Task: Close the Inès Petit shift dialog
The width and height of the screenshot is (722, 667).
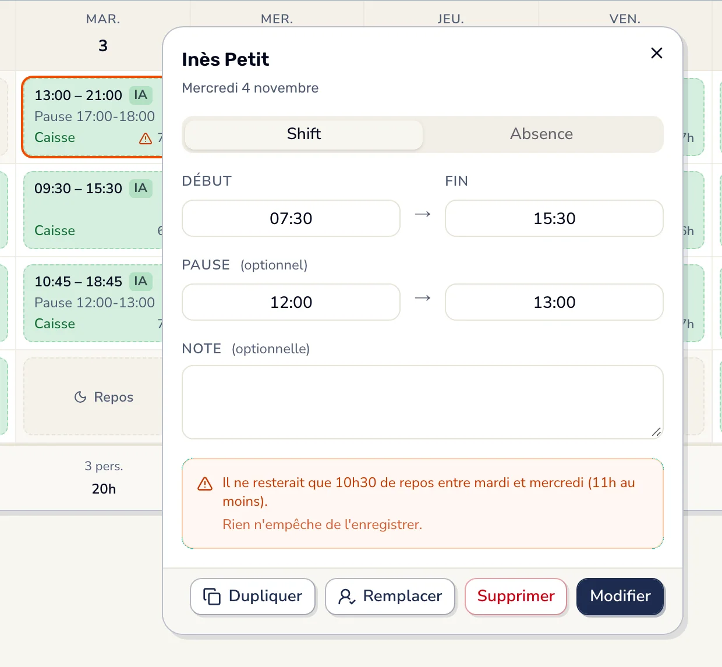Action: [x=657, y=53]
